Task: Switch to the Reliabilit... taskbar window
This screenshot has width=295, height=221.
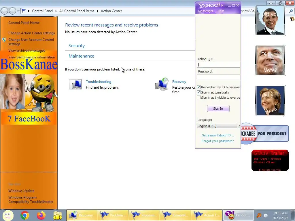Action: coord(175,215)
